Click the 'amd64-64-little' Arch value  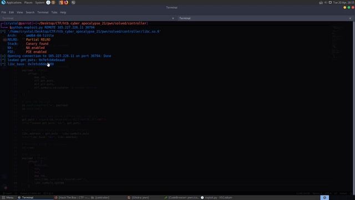tap(40, 36)
